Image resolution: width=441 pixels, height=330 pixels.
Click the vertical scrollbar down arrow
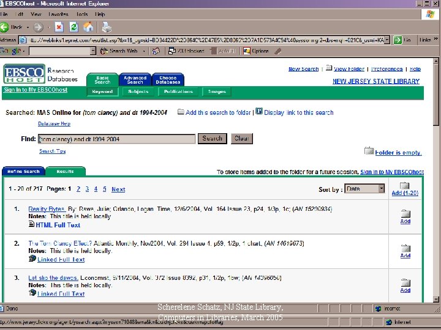[436, 299]
